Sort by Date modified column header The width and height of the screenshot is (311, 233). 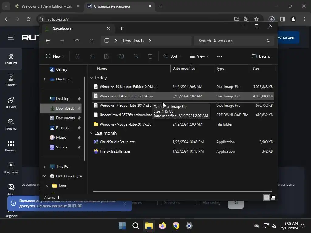coord(192,69)
